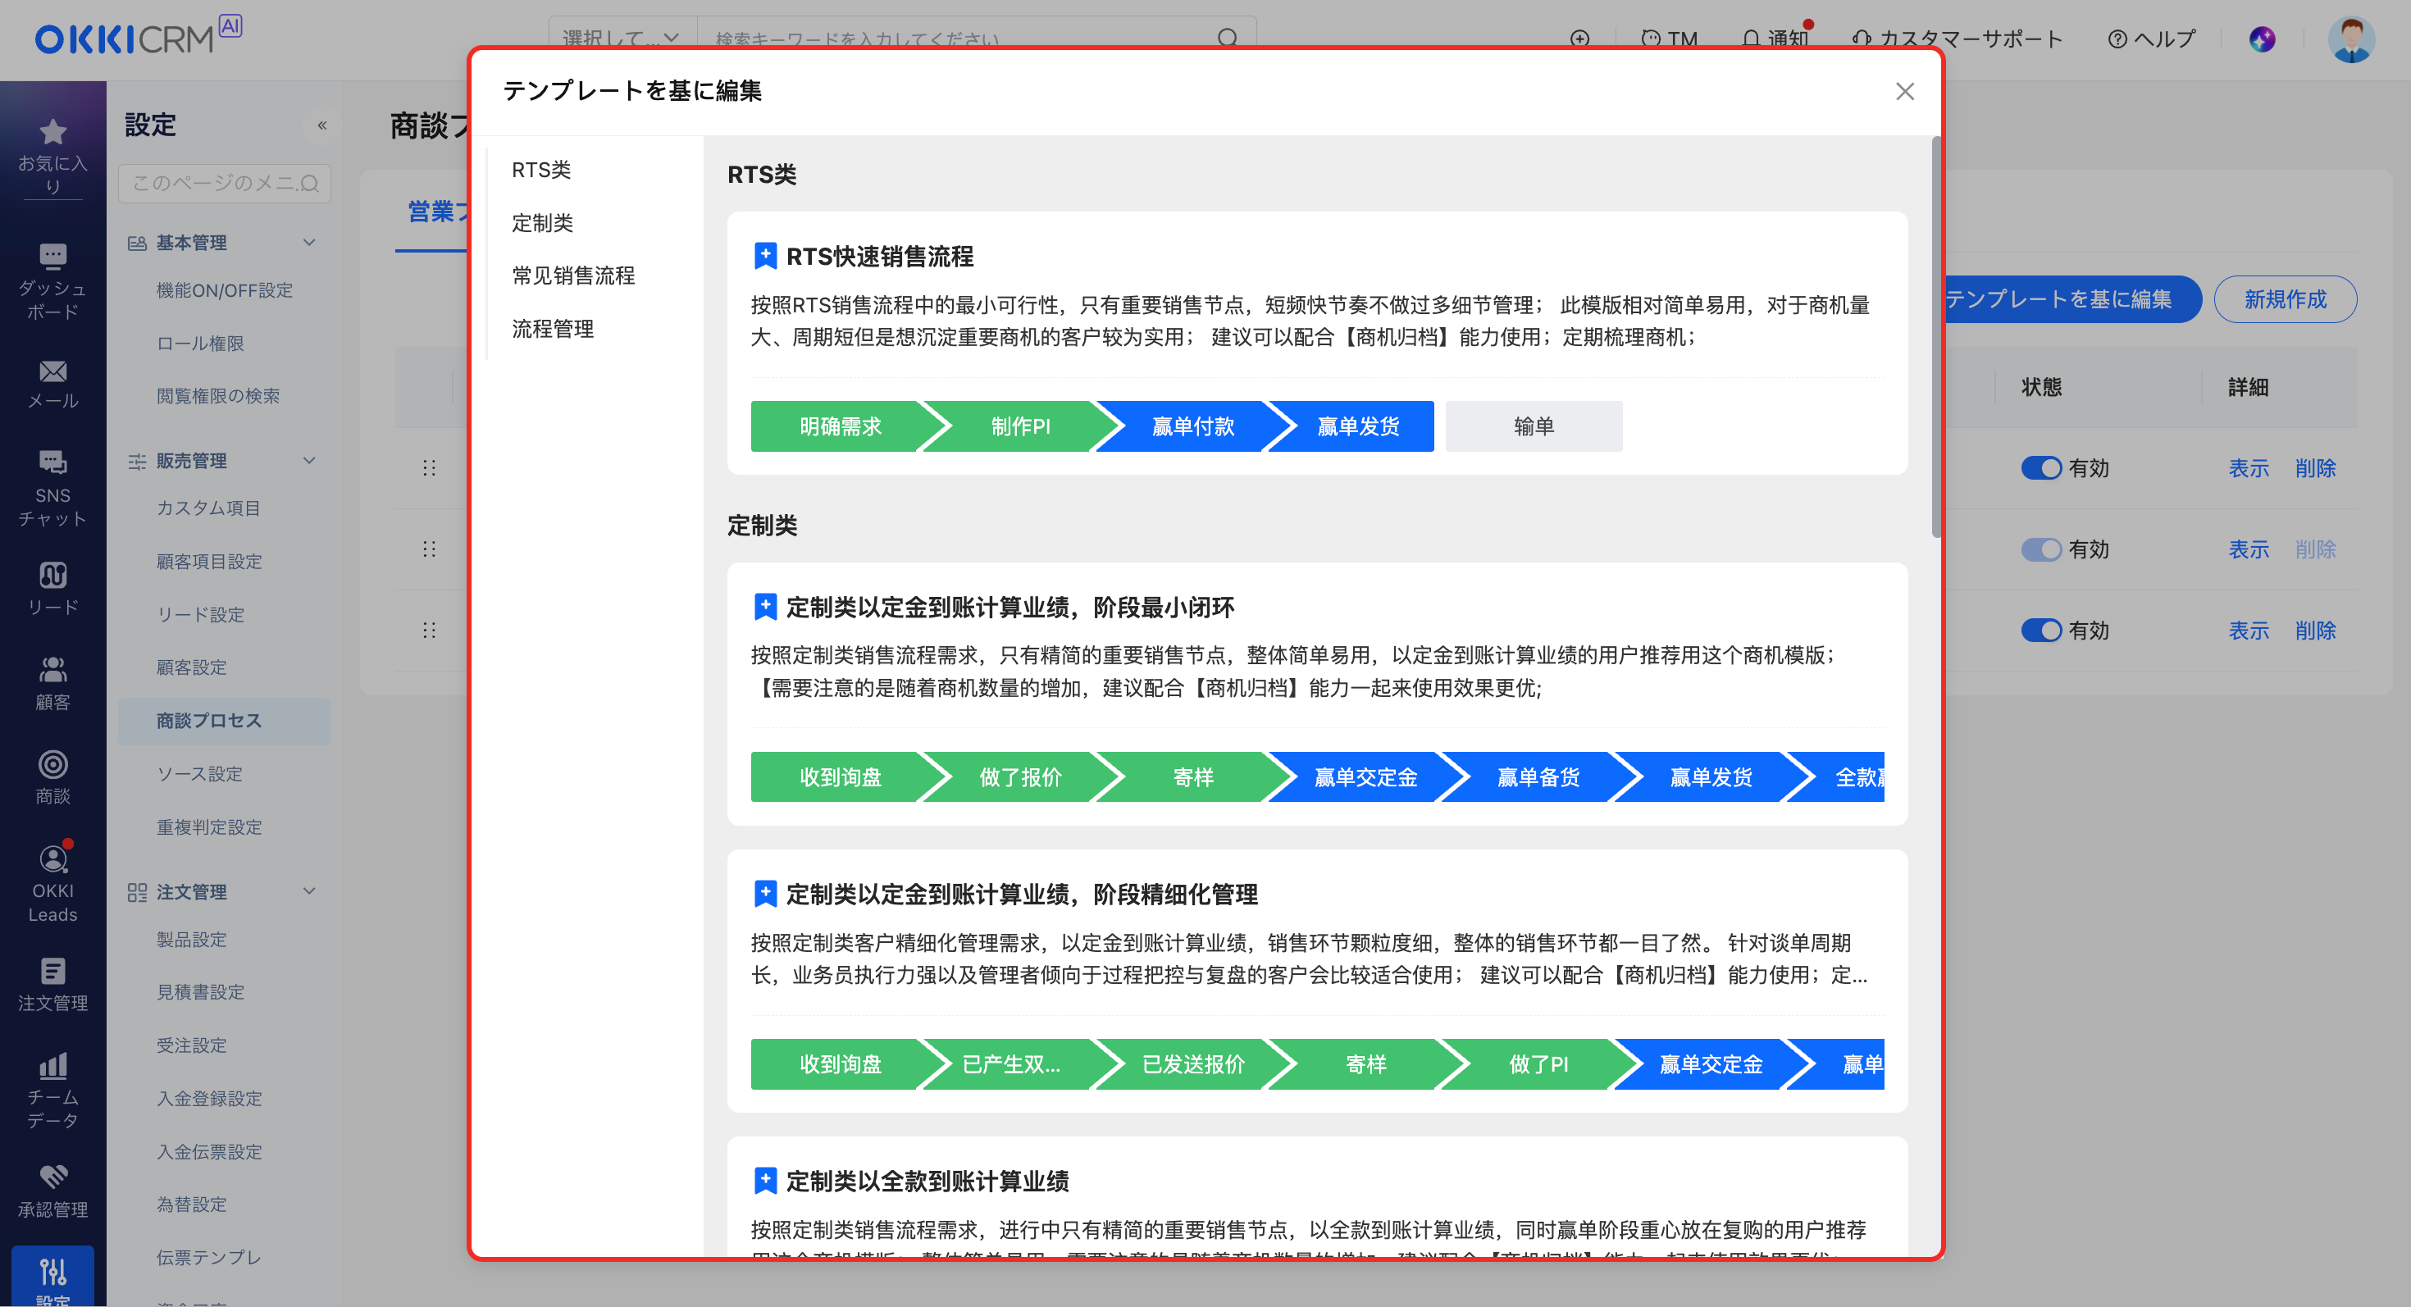Screen dimensions: 2411x1307
Task: Open the Deals (商談) sidebar icon
Action: pyautogui.click(x=52, y=764)
